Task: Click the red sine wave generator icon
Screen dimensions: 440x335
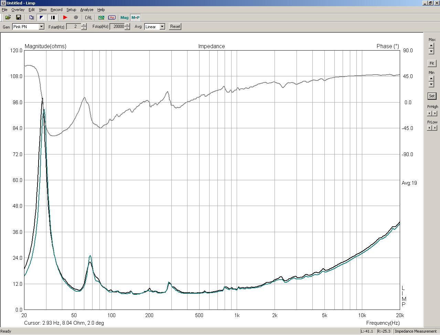Action: point(112,18)
